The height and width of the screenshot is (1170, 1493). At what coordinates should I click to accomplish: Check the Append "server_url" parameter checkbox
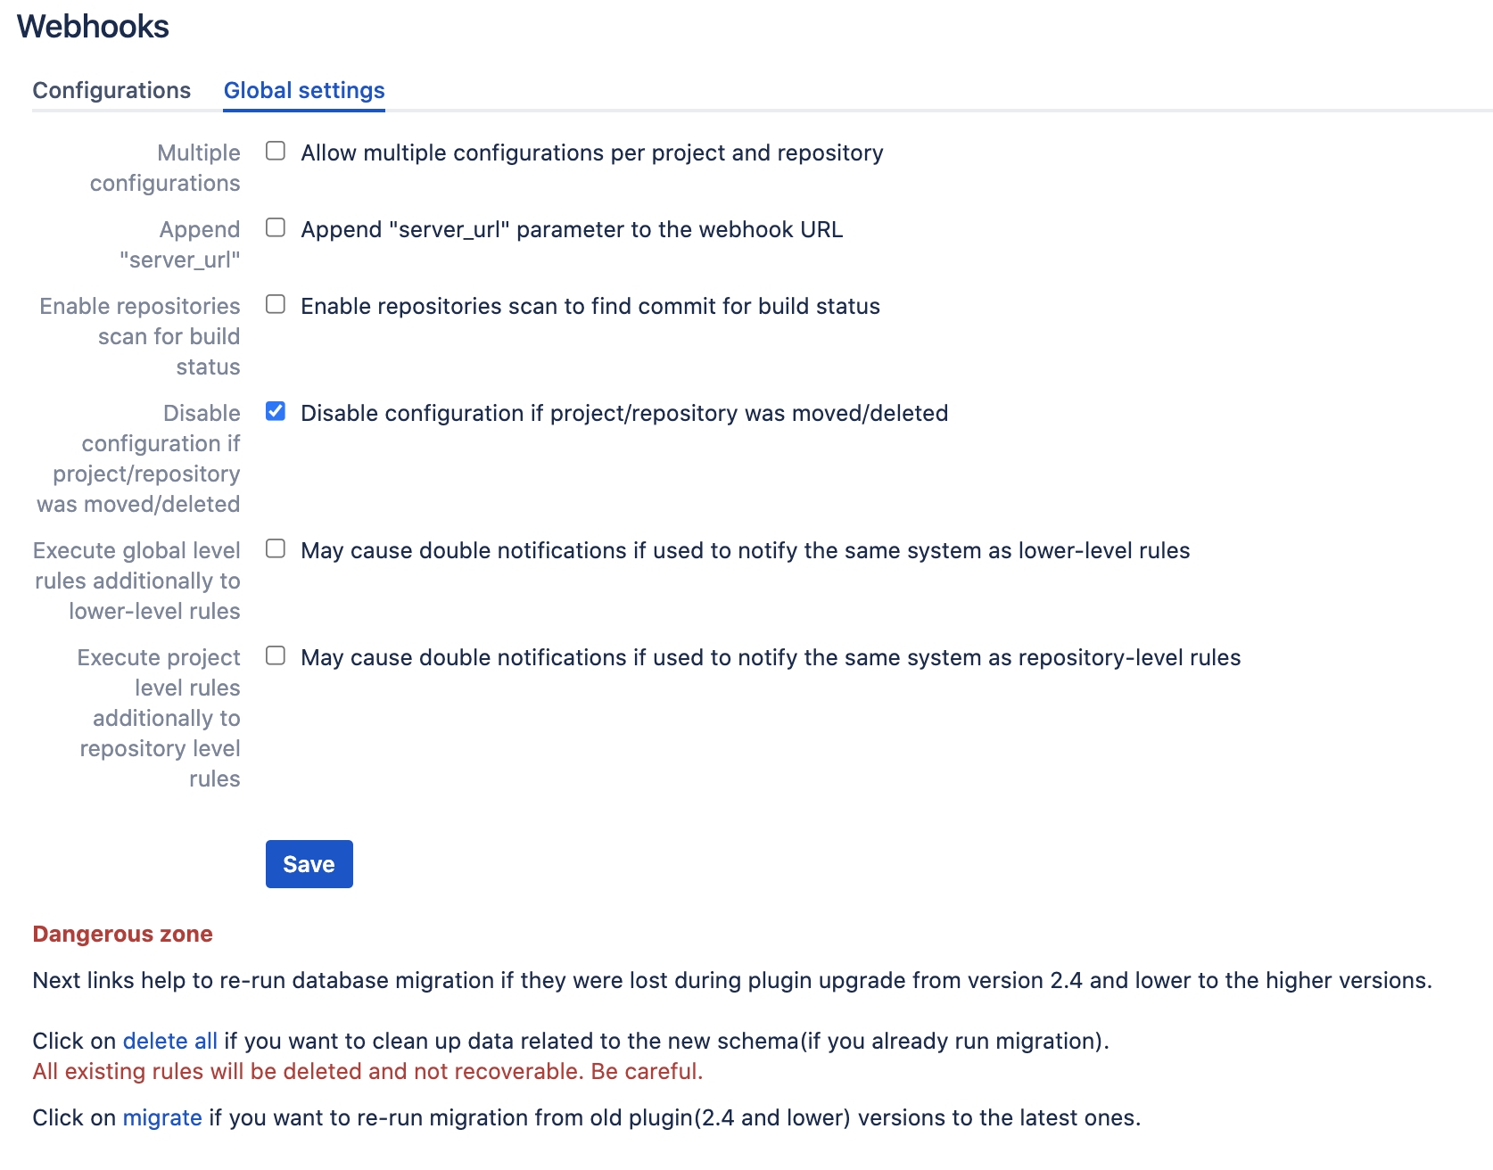[276, 228]
